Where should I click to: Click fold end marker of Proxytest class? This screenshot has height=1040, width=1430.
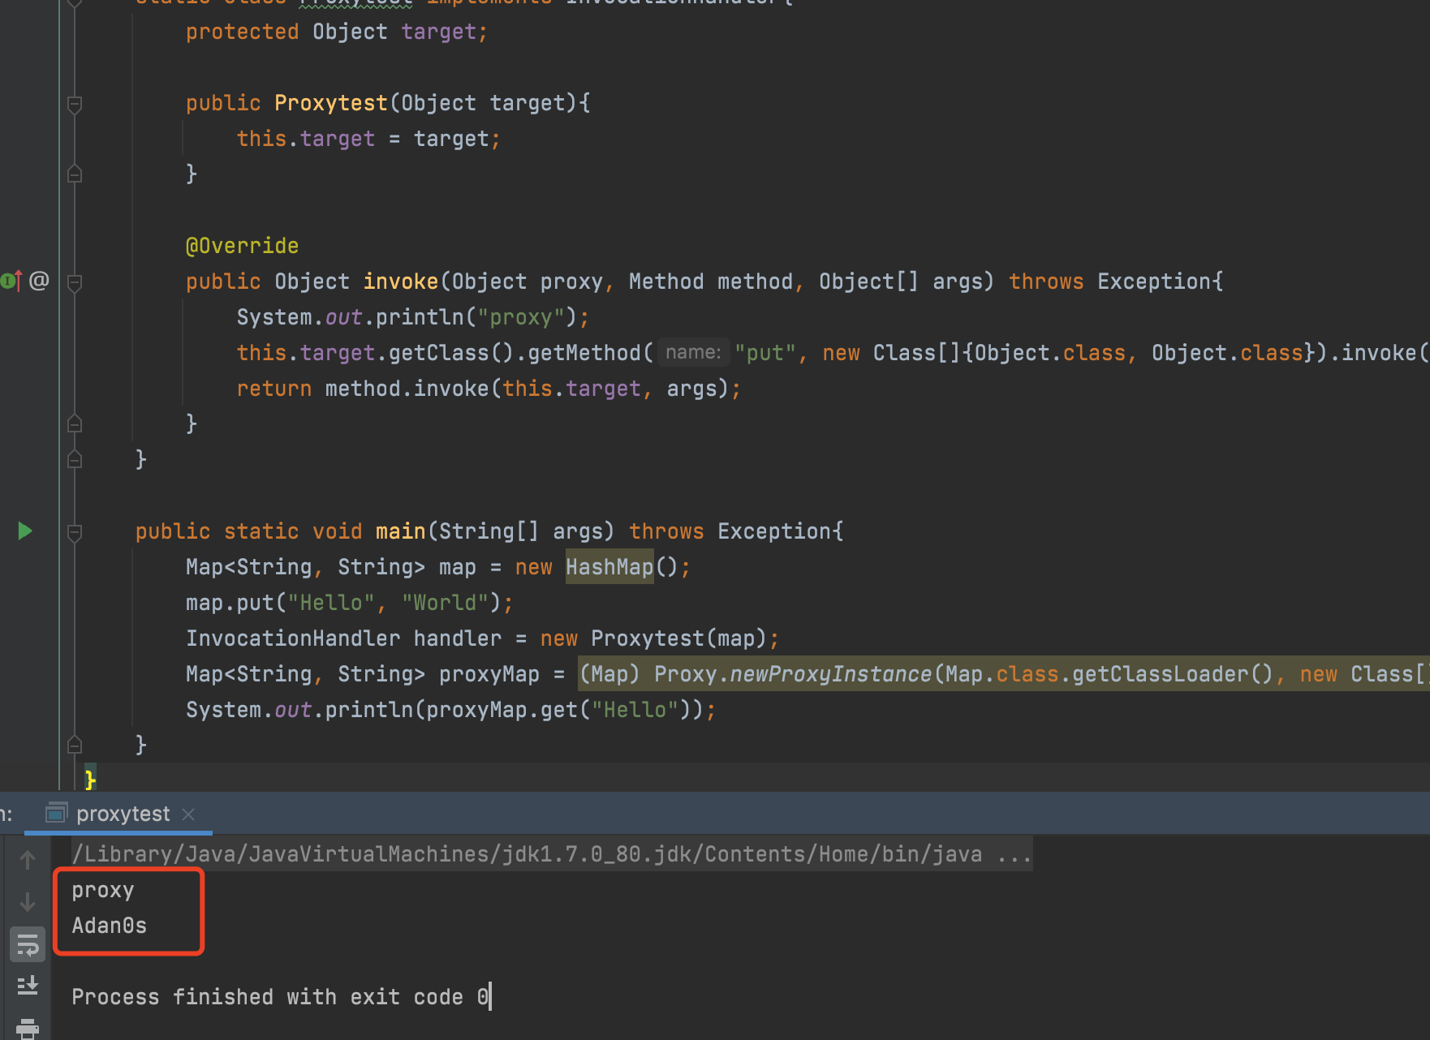click(x=75, y=459)
